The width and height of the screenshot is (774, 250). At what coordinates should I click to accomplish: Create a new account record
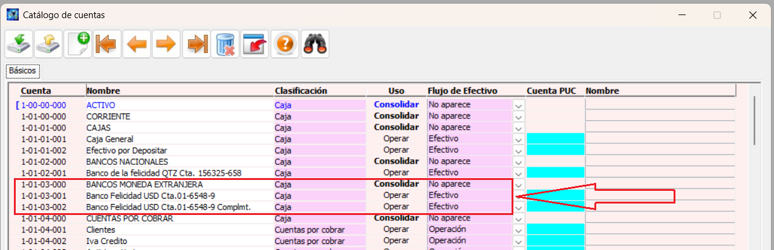[x=78, y=44]
